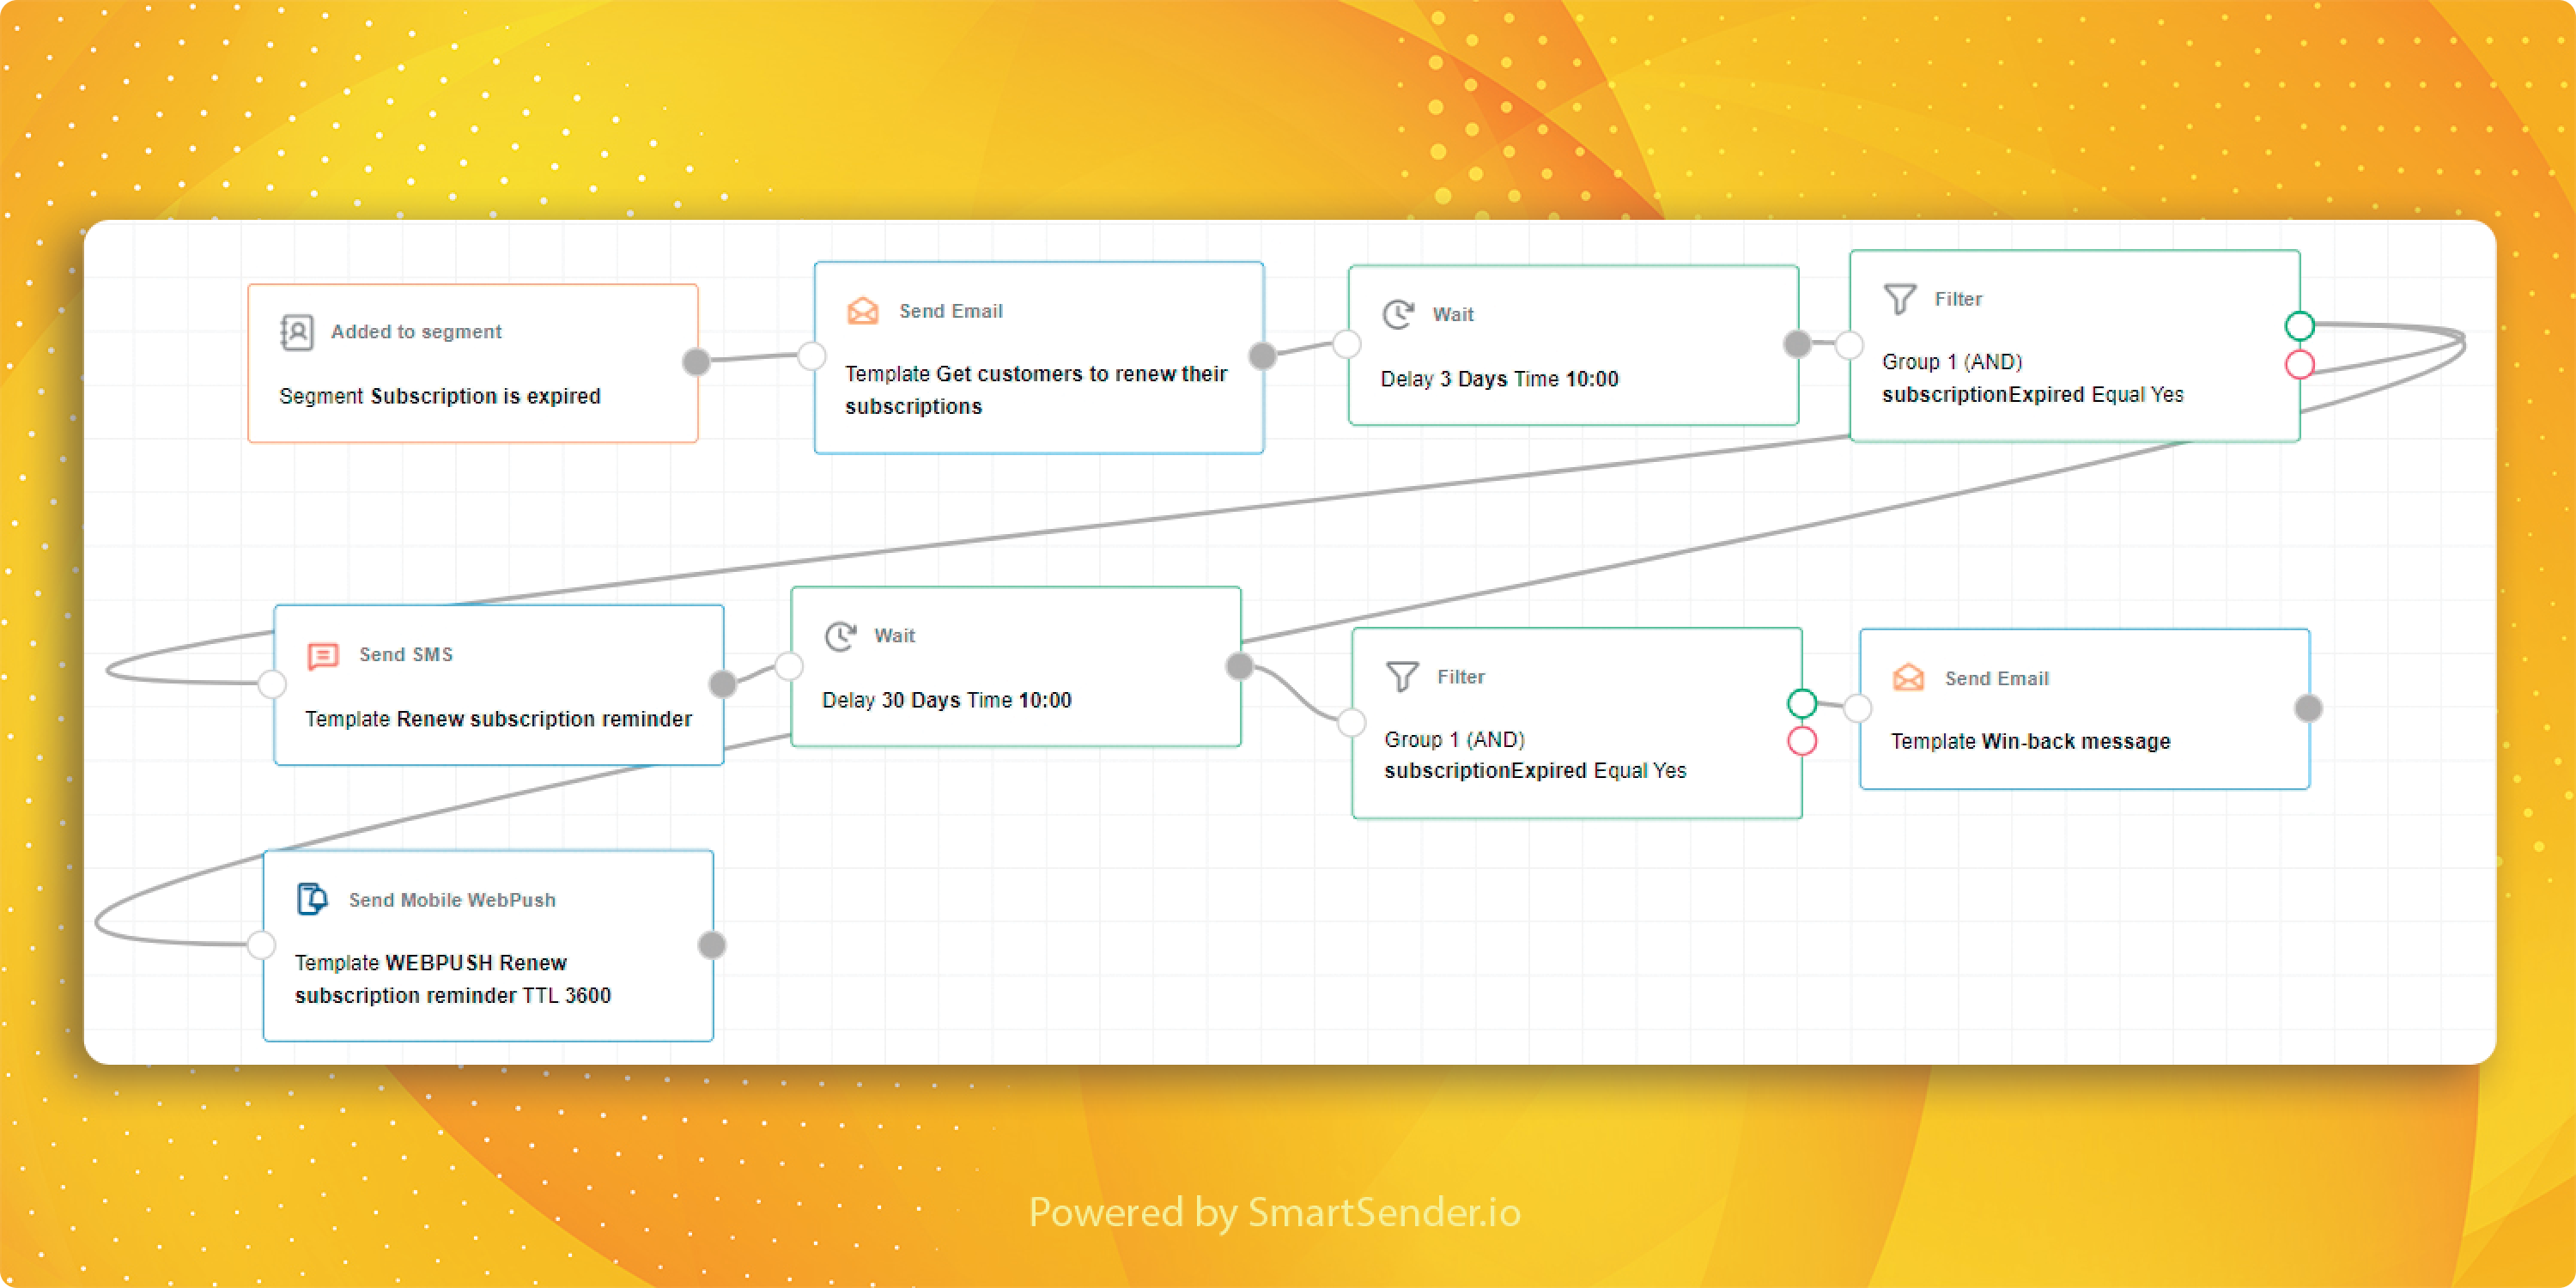Click the input connector of the Send SMS block
The height and width of the screenshot is (1288, 2576).
click(272, 684)
